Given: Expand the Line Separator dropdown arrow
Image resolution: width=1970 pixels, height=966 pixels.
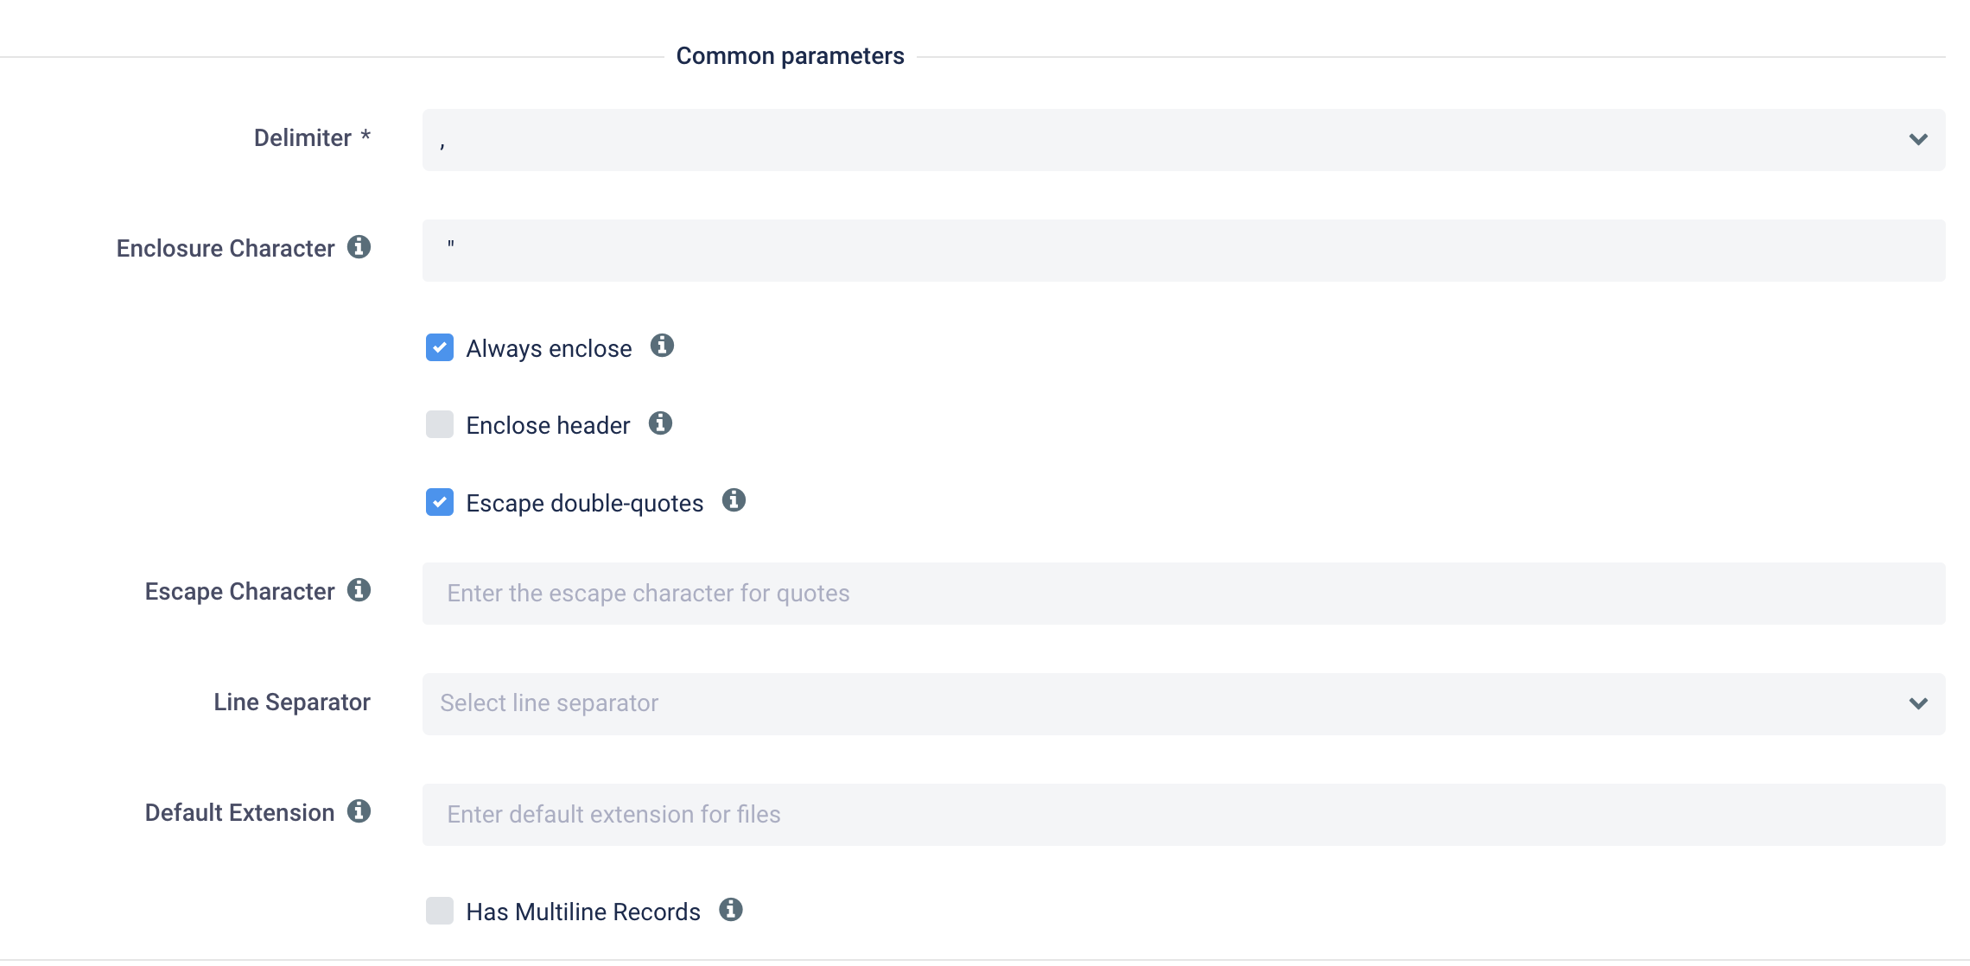Looking at the screenshot, I should point(1917,704).
